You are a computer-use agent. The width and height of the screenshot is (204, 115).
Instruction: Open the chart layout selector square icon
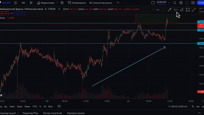(x=153, y=3)
